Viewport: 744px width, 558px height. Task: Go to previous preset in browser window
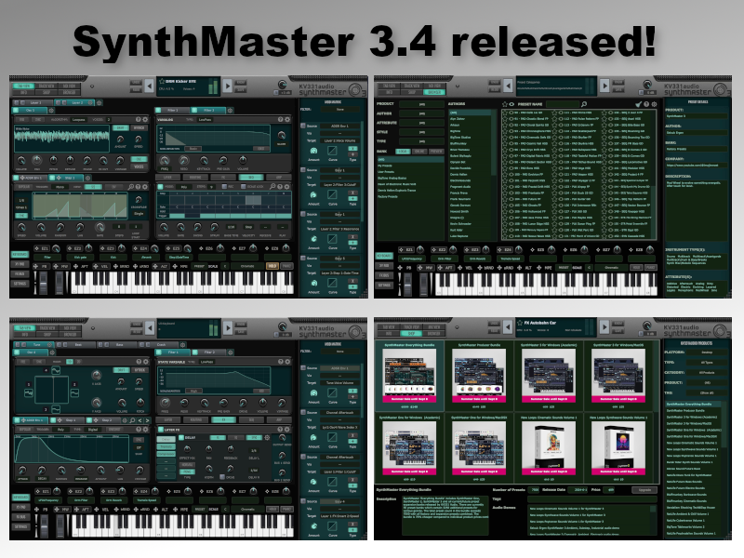(508, 86)
